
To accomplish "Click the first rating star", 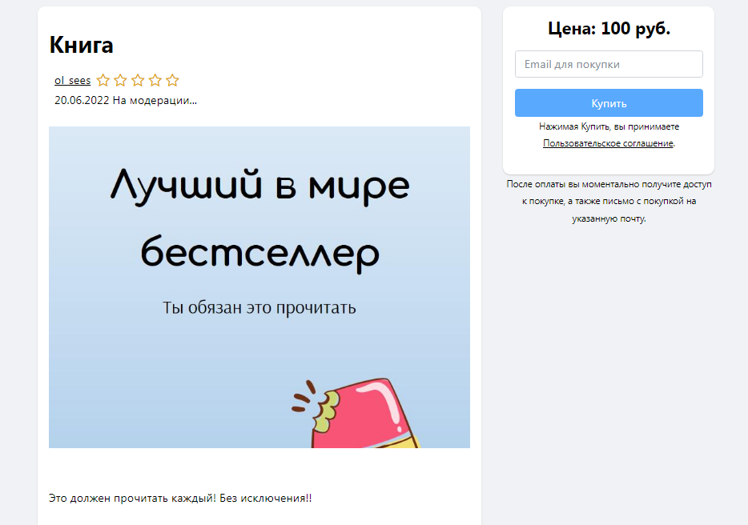I will click(103, 80).
